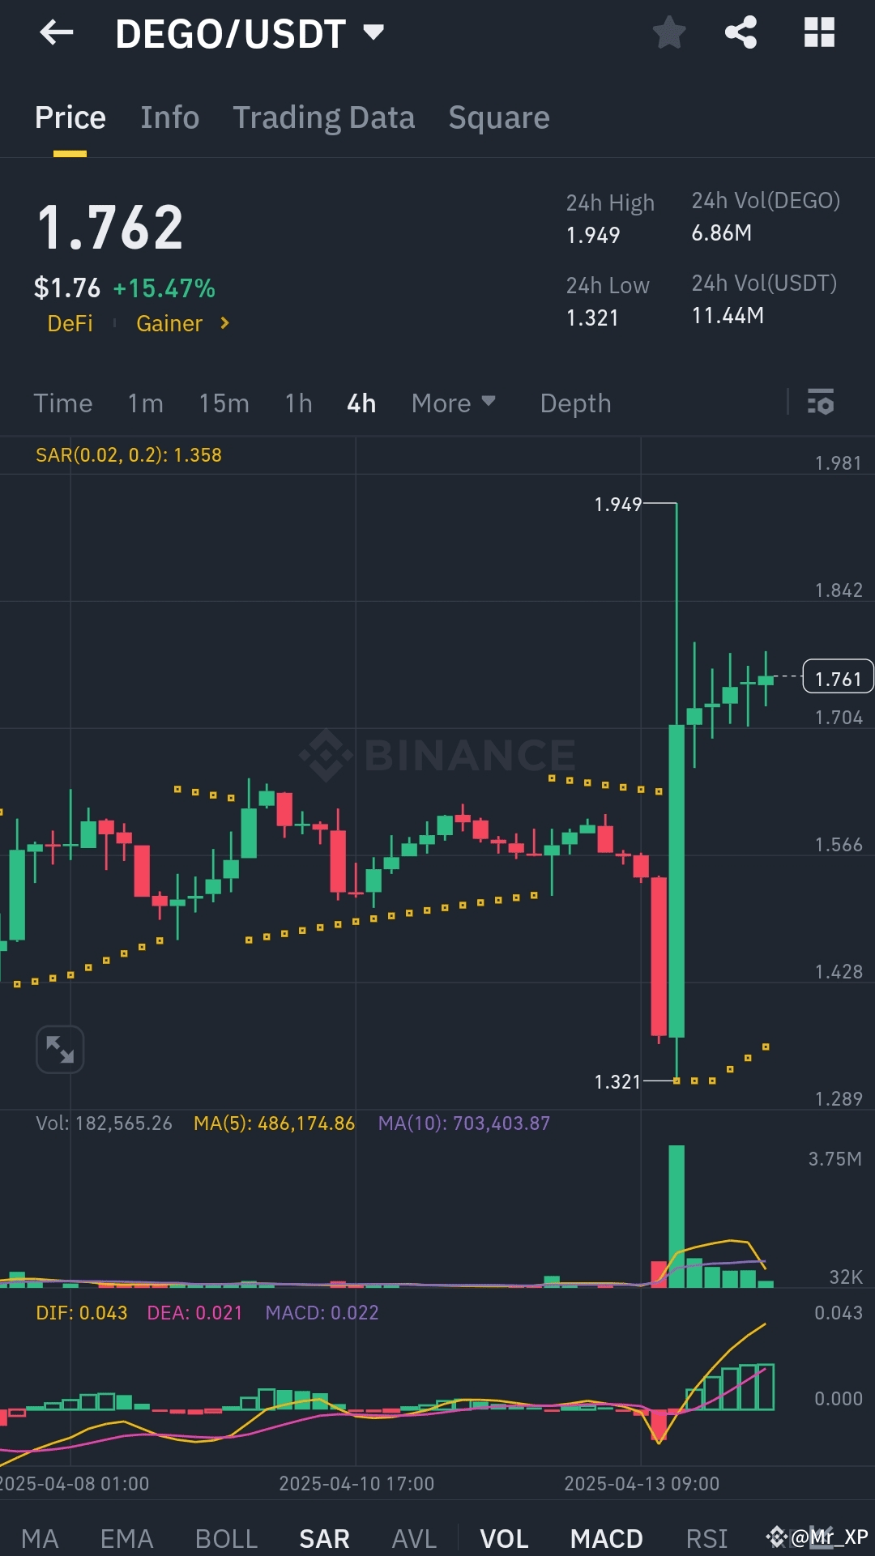Enable the RSI indicator
Image resolution: width=875 pixels, height=1556 pixels.
706,1537
